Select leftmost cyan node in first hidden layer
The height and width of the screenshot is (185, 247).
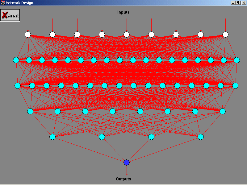[16, 60]
